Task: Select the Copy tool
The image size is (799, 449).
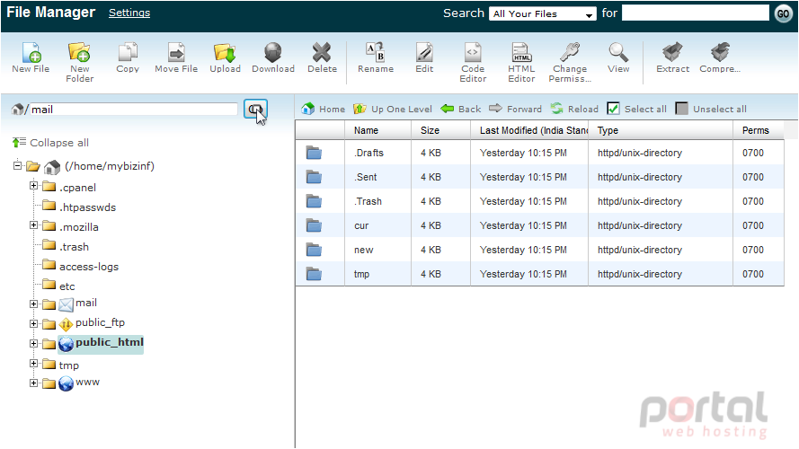Action: tap(128, 52)
